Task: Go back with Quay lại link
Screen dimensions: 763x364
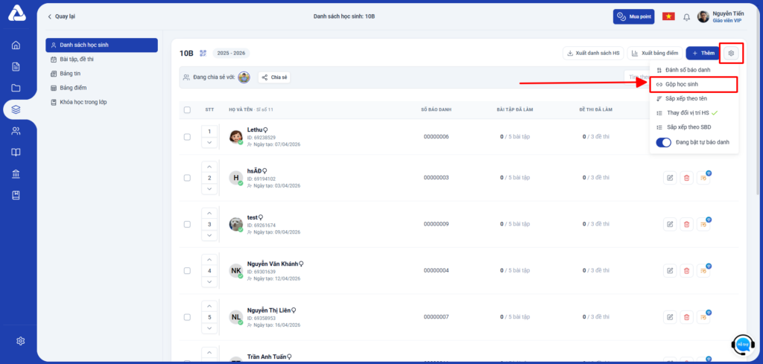Action: (61, 16)
